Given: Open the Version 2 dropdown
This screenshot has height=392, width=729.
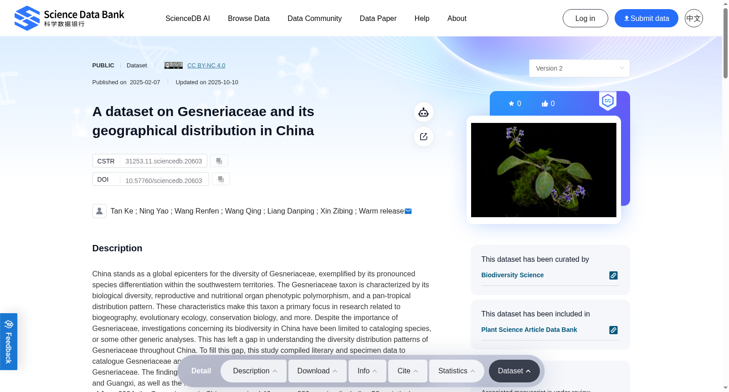Looking at the screenshot, I should tap(580, 68).
